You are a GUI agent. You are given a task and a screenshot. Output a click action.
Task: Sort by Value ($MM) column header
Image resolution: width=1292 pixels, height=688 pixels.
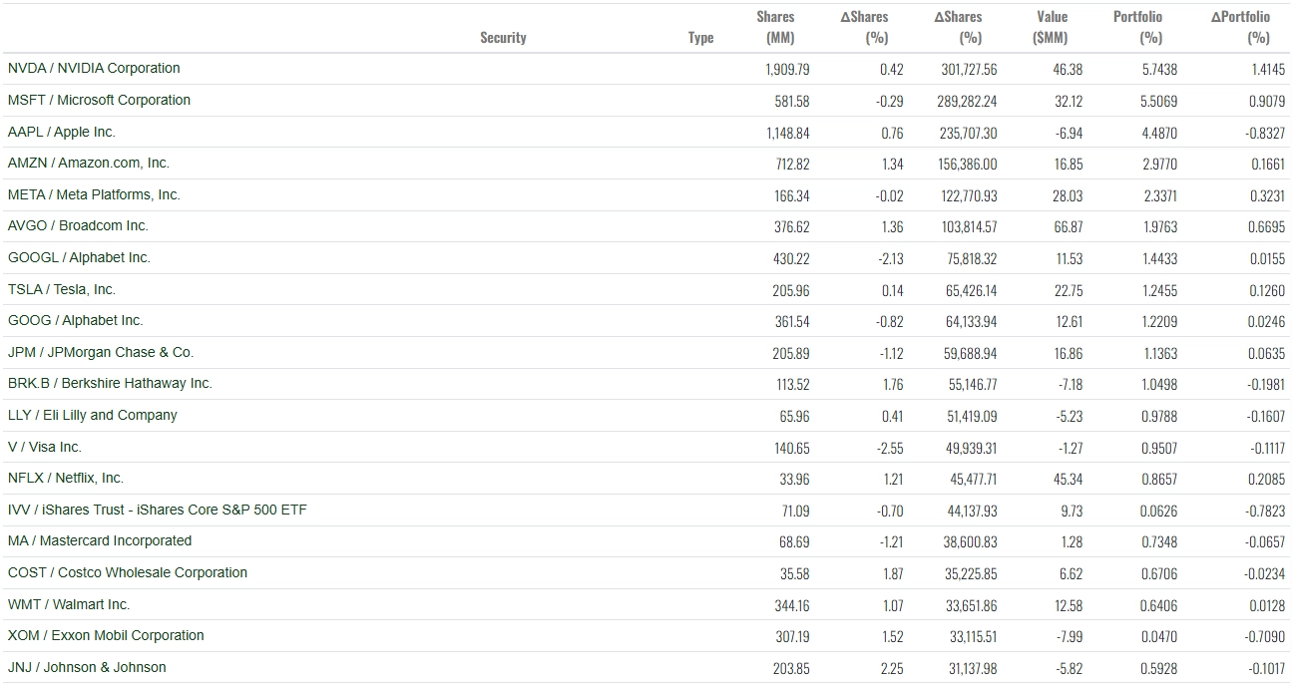[x=1051, y=28]
